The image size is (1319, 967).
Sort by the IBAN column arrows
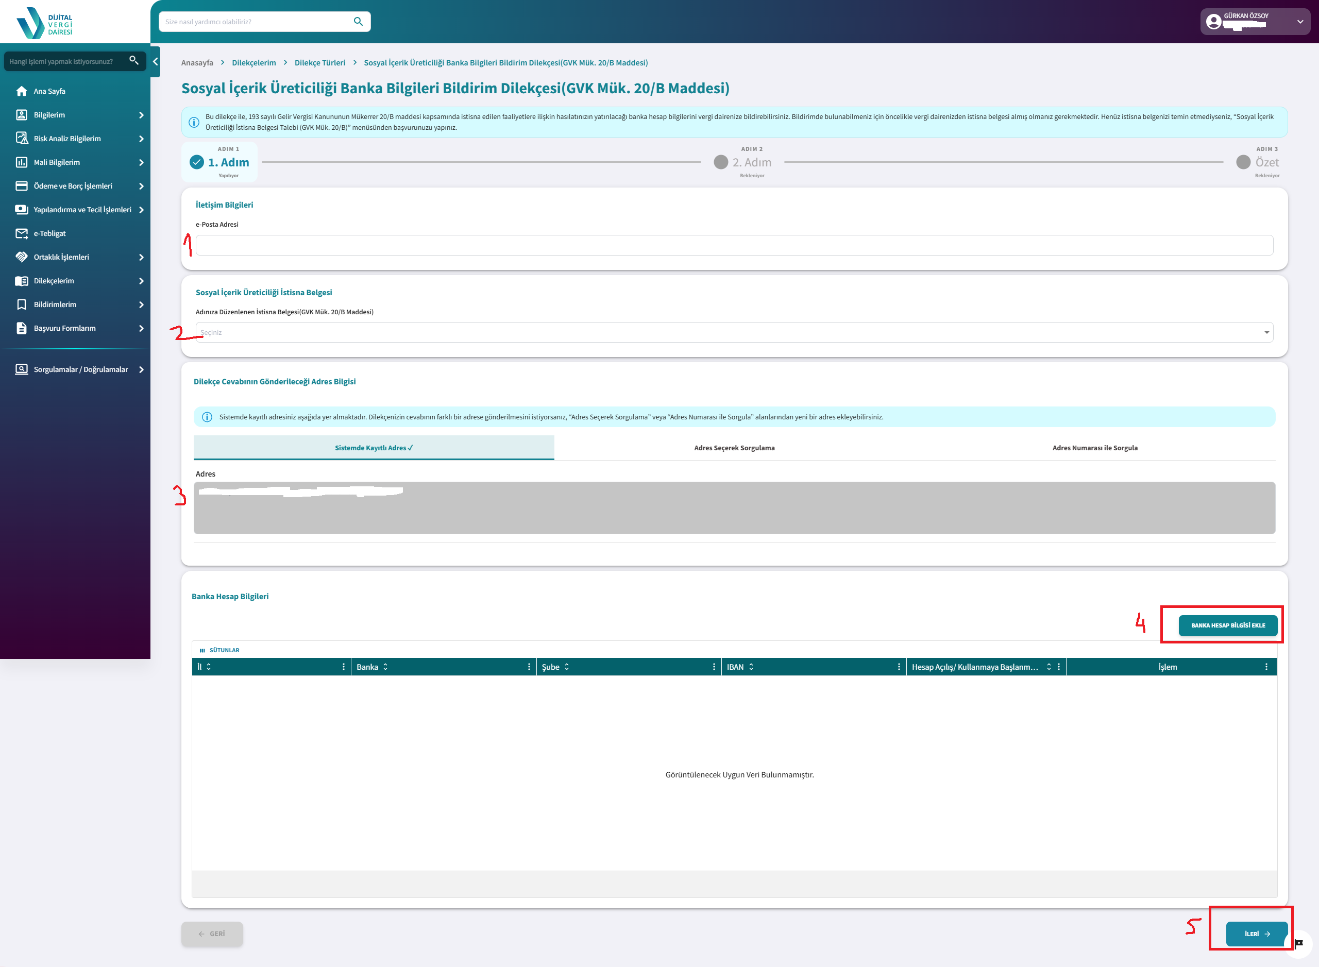[751, 667]
